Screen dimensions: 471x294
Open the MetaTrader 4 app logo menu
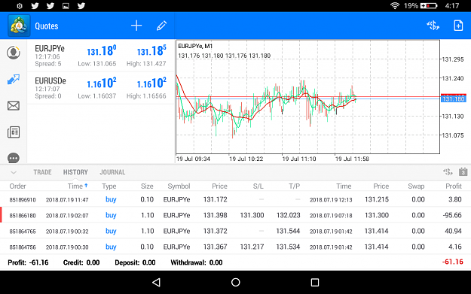click(19, 26)
